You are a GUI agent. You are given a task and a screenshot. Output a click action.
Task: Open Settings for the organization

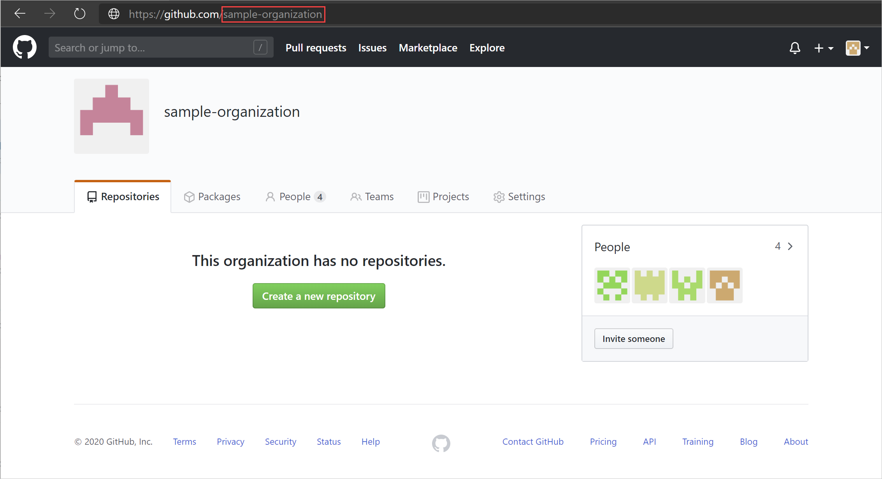(519, 196)
